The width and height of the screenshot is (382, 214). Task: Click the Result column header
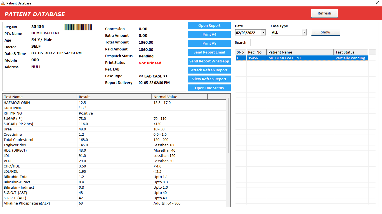coord(114,97)
